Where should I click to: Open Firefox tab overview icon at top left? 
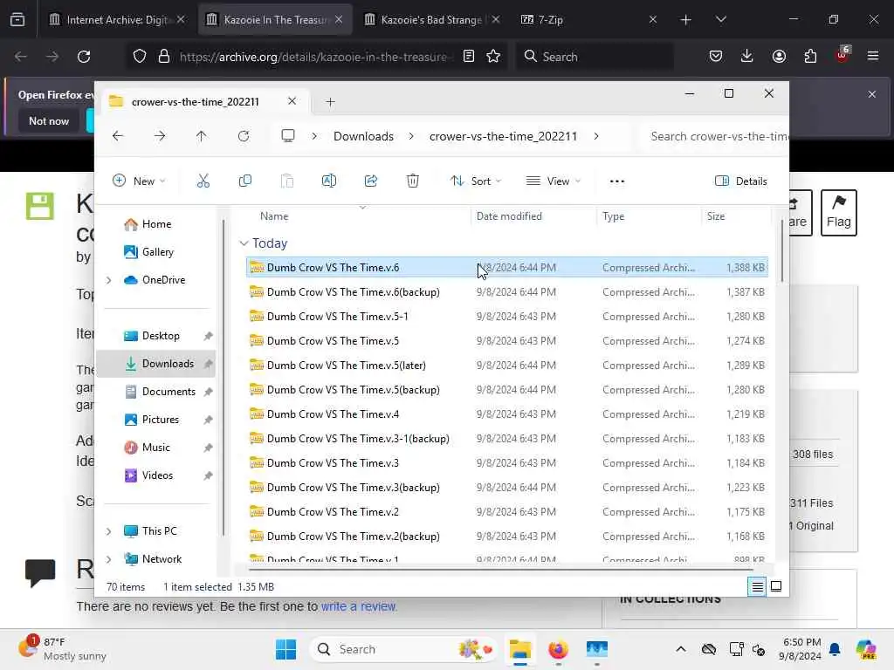point(17,20)
